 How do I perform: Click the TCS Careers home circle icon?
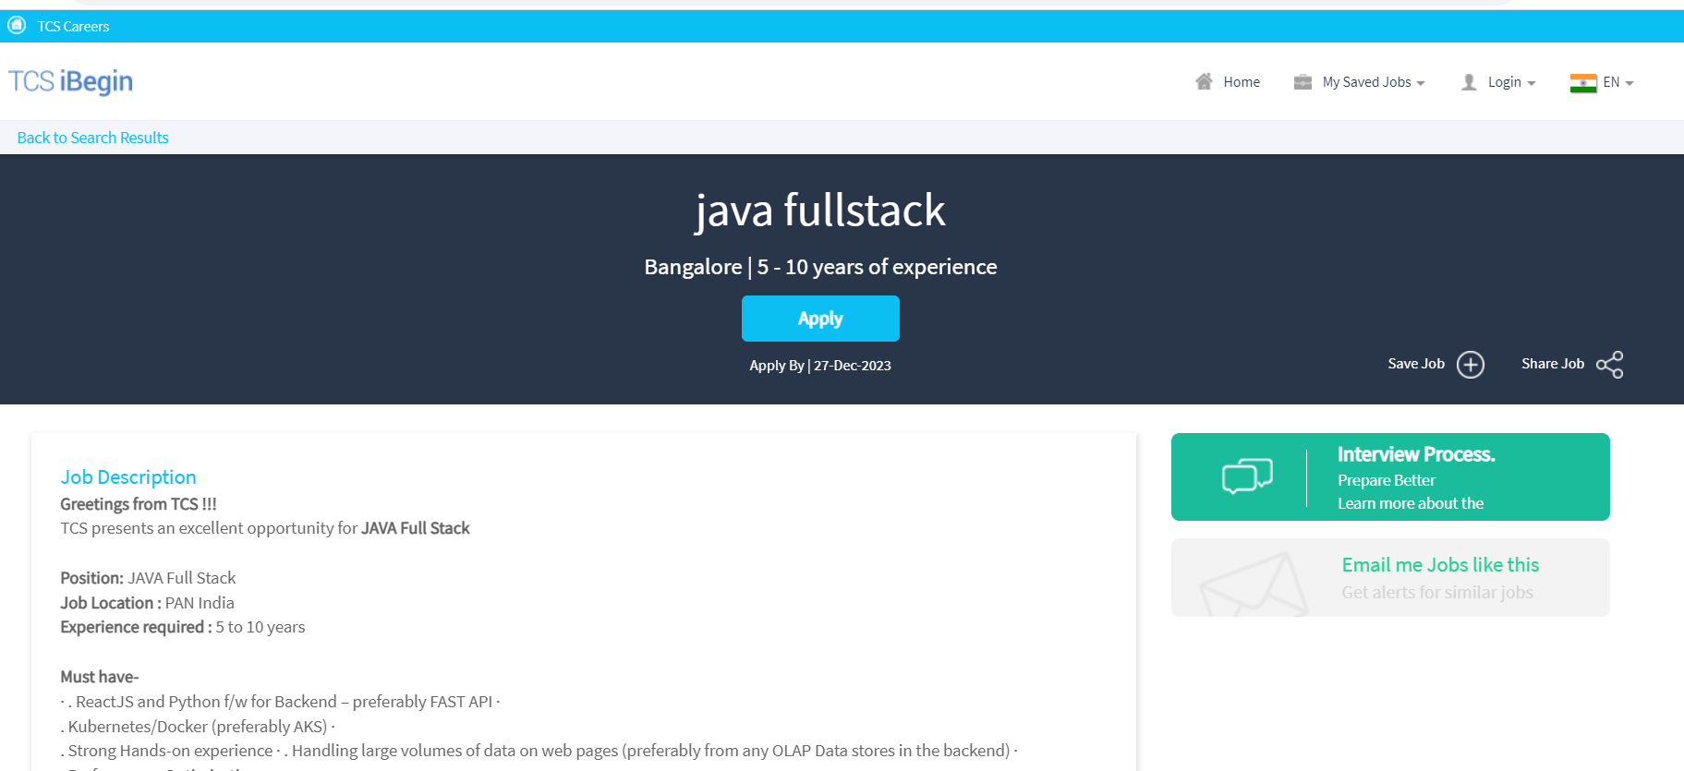point(17,25)
